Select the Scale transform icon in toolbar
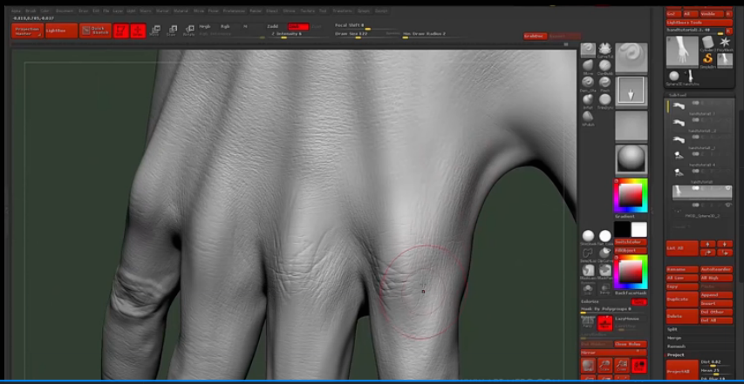Screen dimensions: 744x384 click(x=172, y=30)
